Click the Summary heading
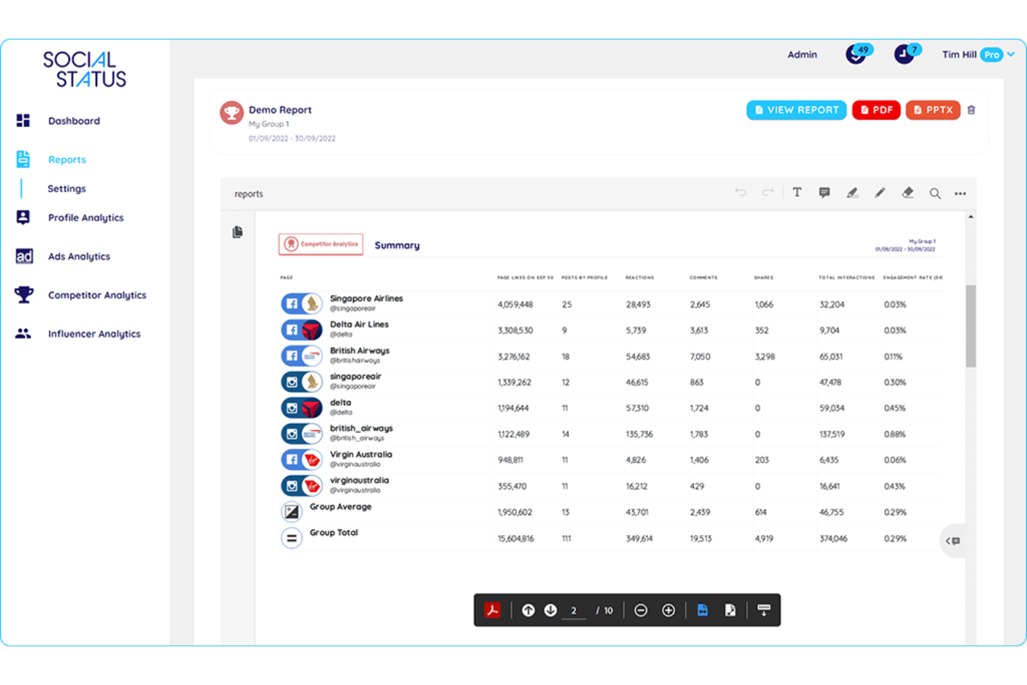Screen dimensions: 1027x685 (397, 246)
